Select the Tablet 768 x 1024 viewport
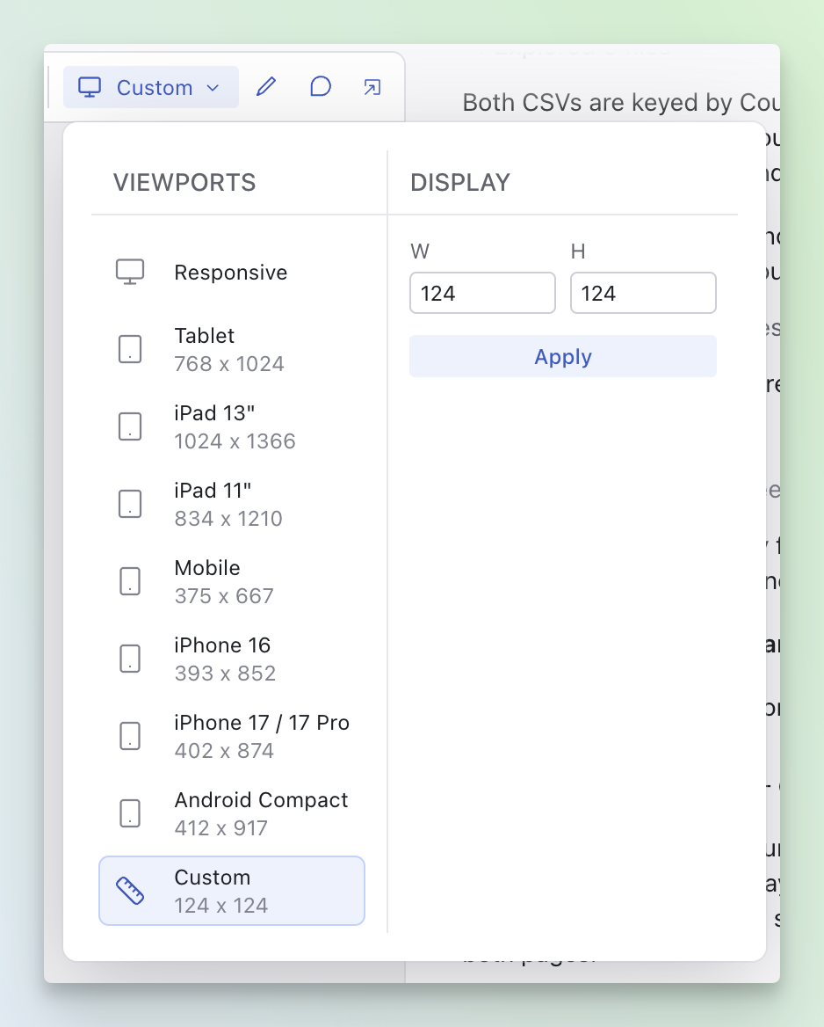The image size is (824, 1027). coord(232,349)
